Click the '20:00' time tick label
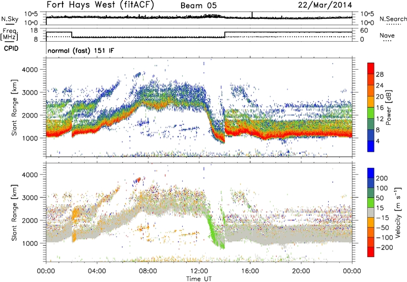 click(301, 271)
